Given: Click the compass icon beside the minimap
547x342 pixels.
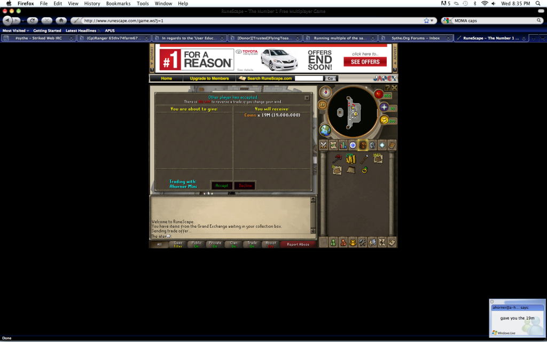Looking at the screenshot, I should coord(325,92).
